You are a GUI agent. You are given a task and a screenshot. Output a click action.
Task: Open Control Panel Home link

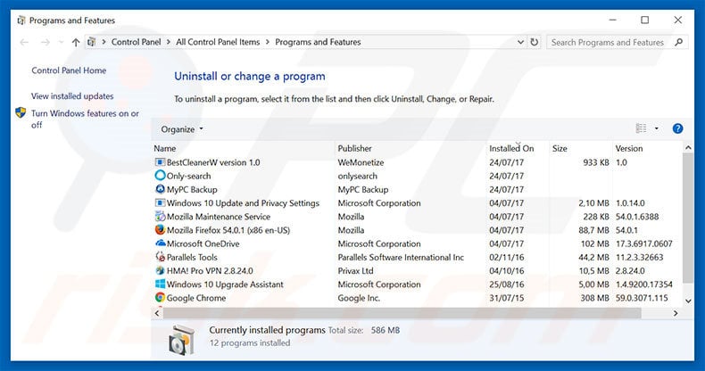point(69,70)
